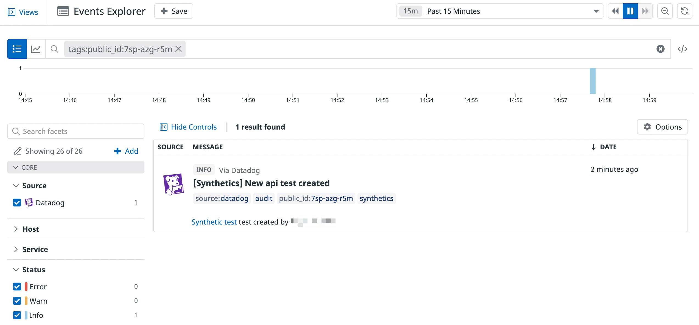Viewport: 699px width, 325px height.
Task: Open the code query editor icon
Action: 682,49
